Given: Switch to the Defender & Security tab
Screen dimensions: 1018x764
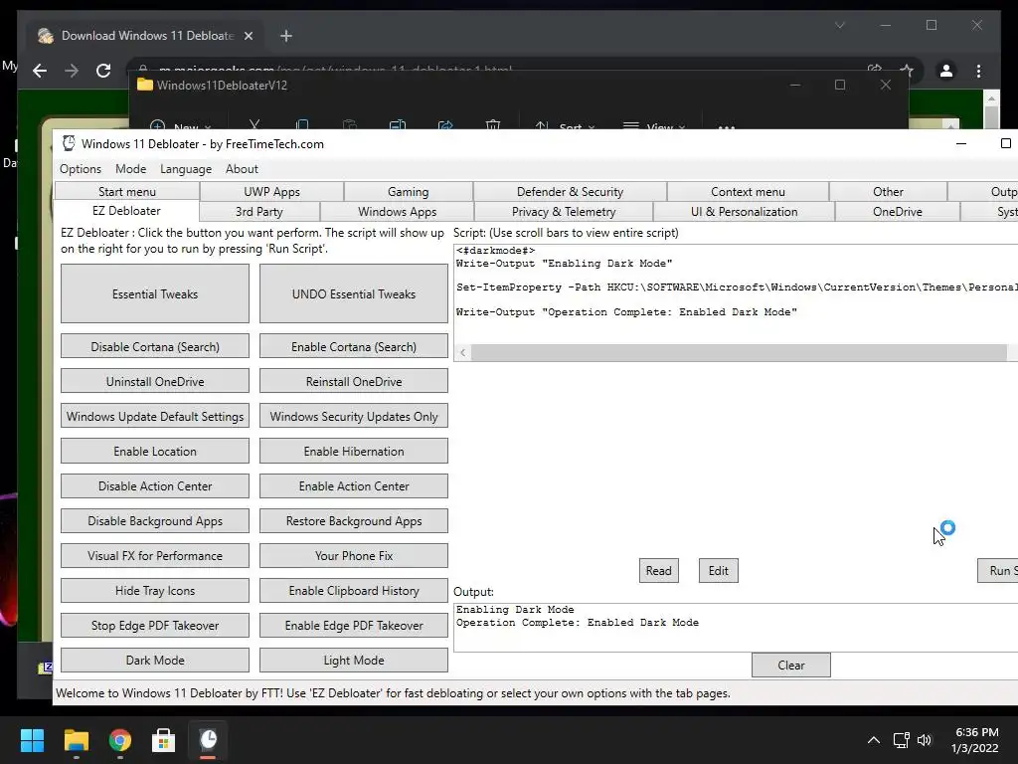Looking at the screenshot, I should [570, 192].
